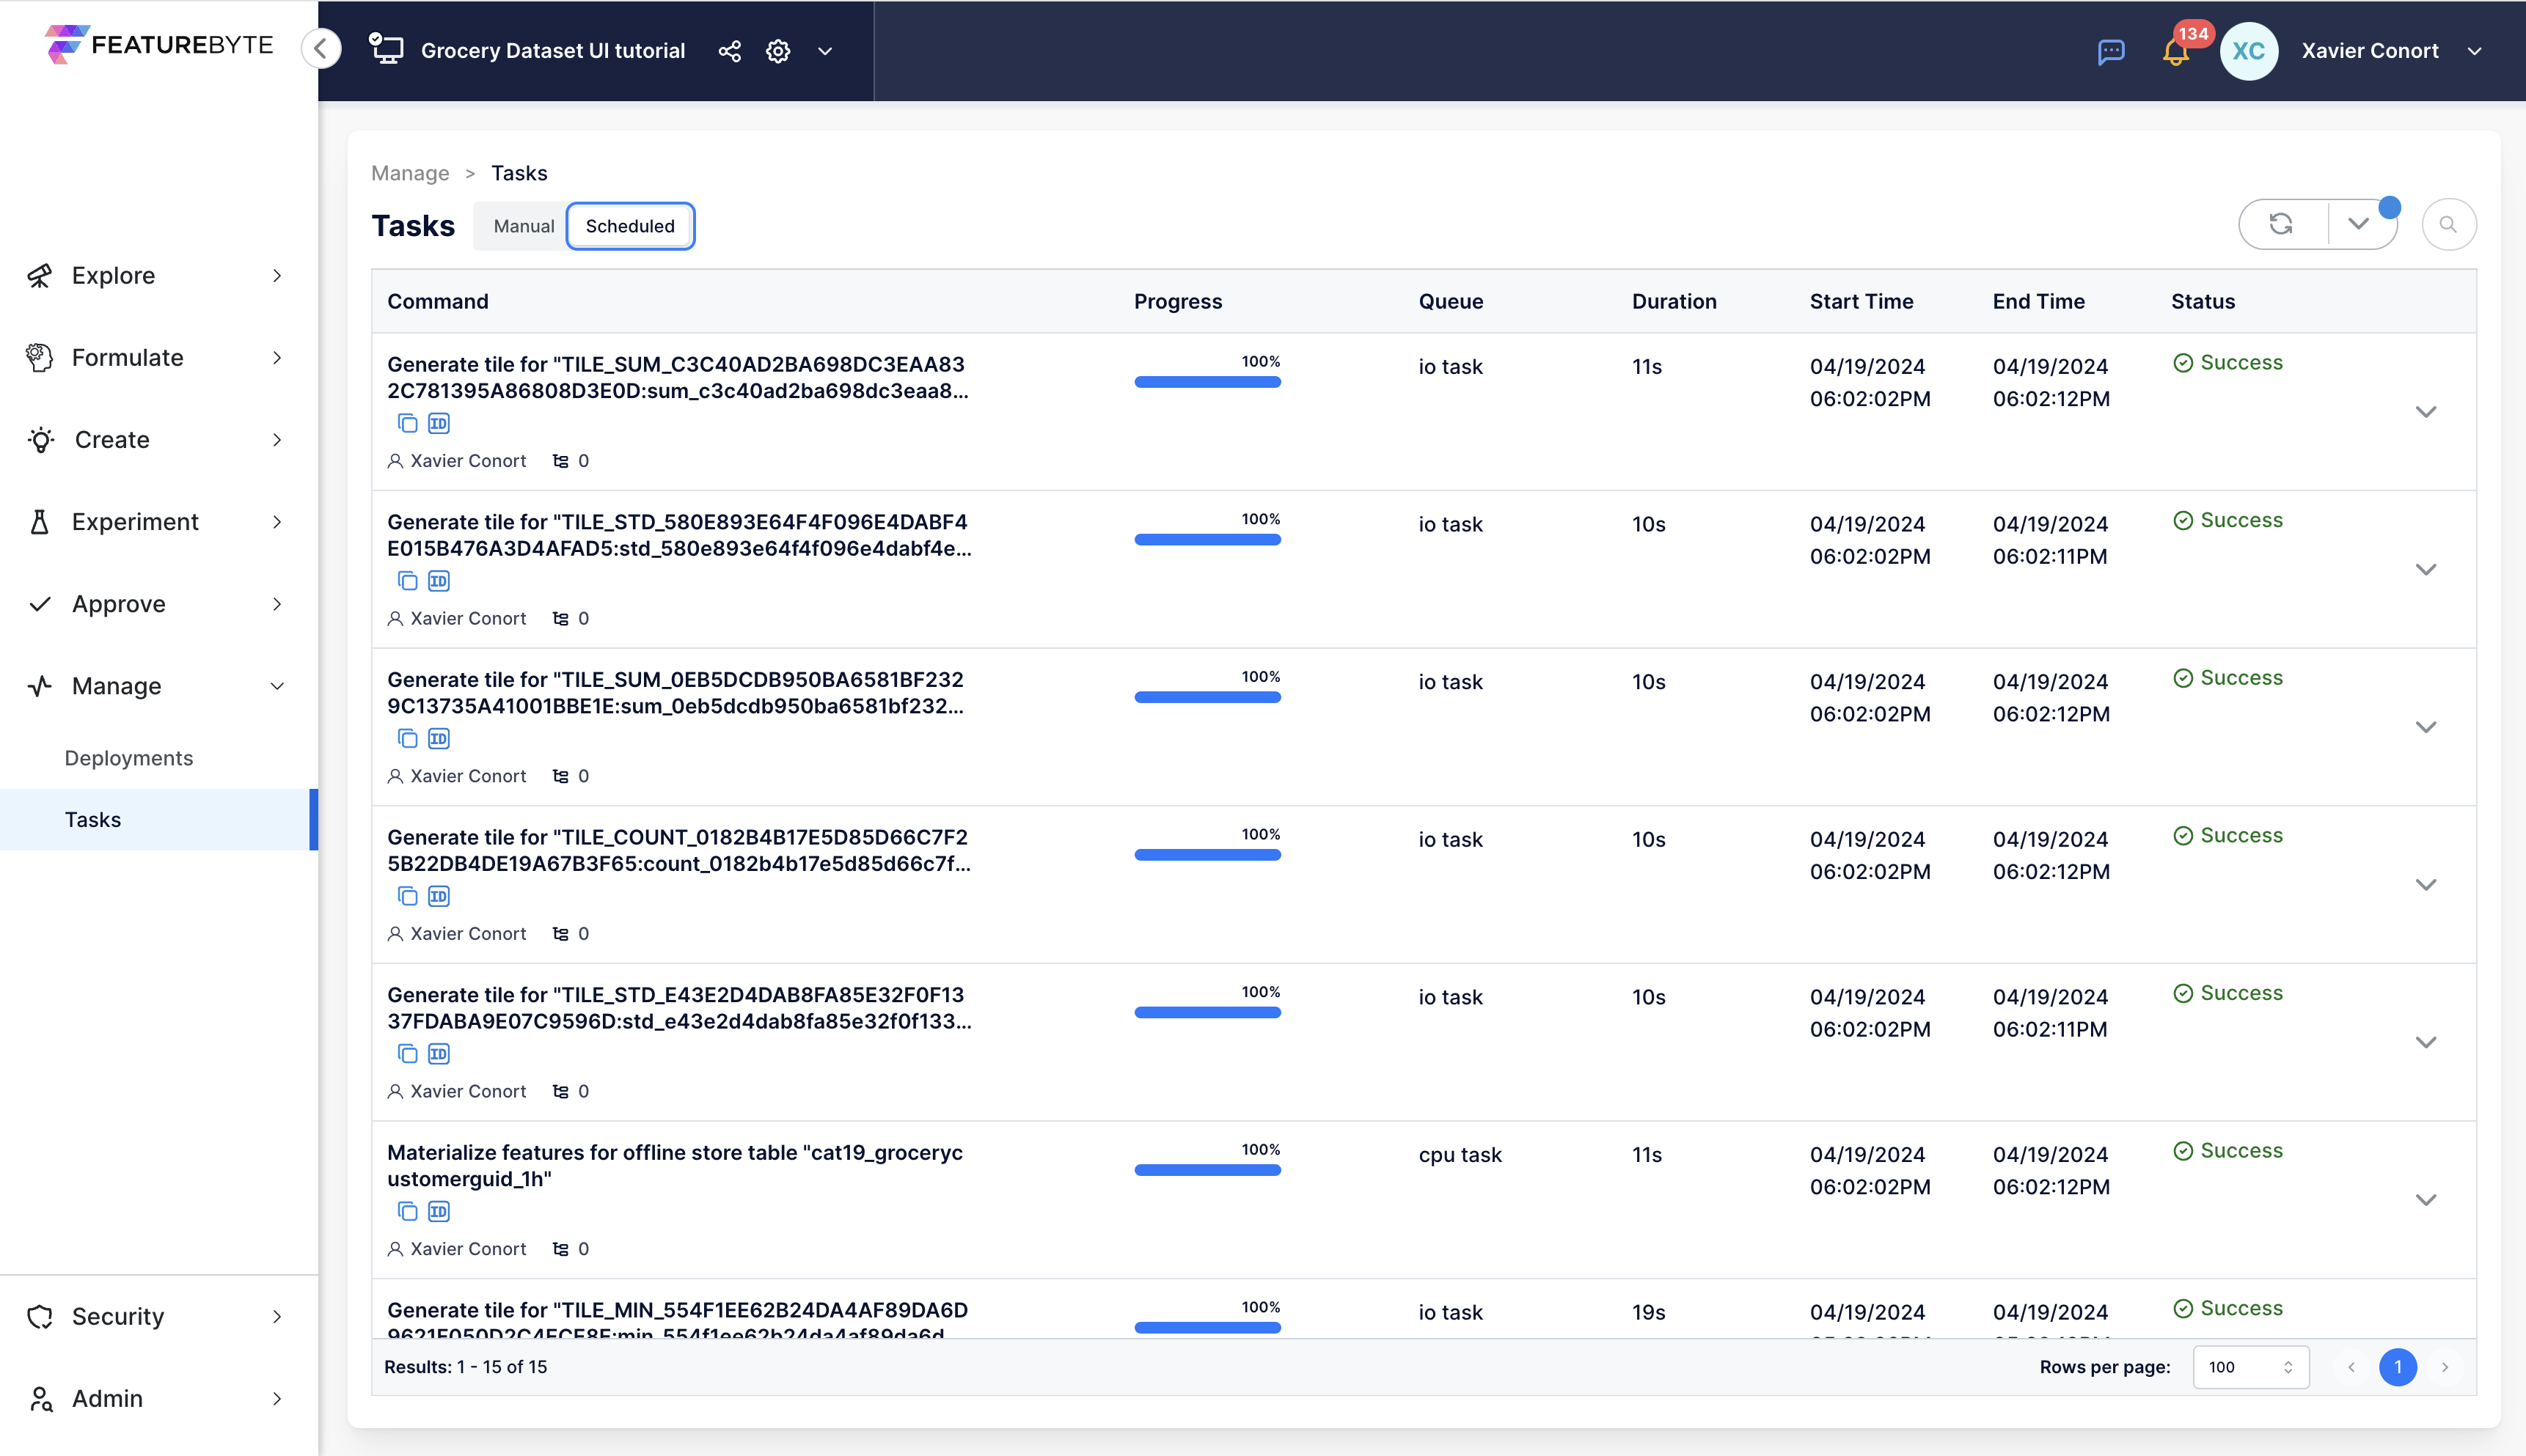Image resolution: width=2526 pixels, height=1456 pixels.
Task: Click the FeatureByte logo
Action: pyautogui.click(x=158, y=45)
